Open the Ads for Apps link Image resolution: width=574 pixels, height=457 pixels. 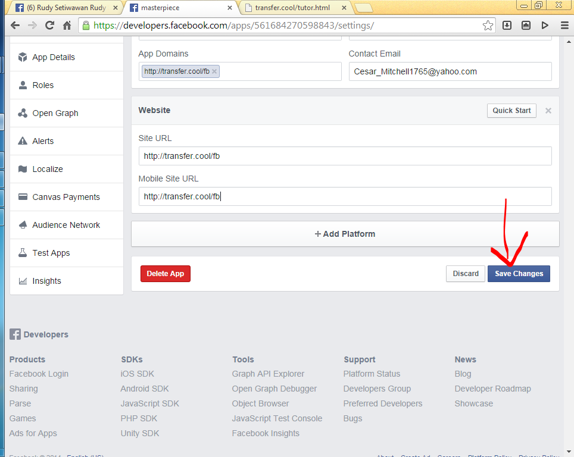coord(33,433)
